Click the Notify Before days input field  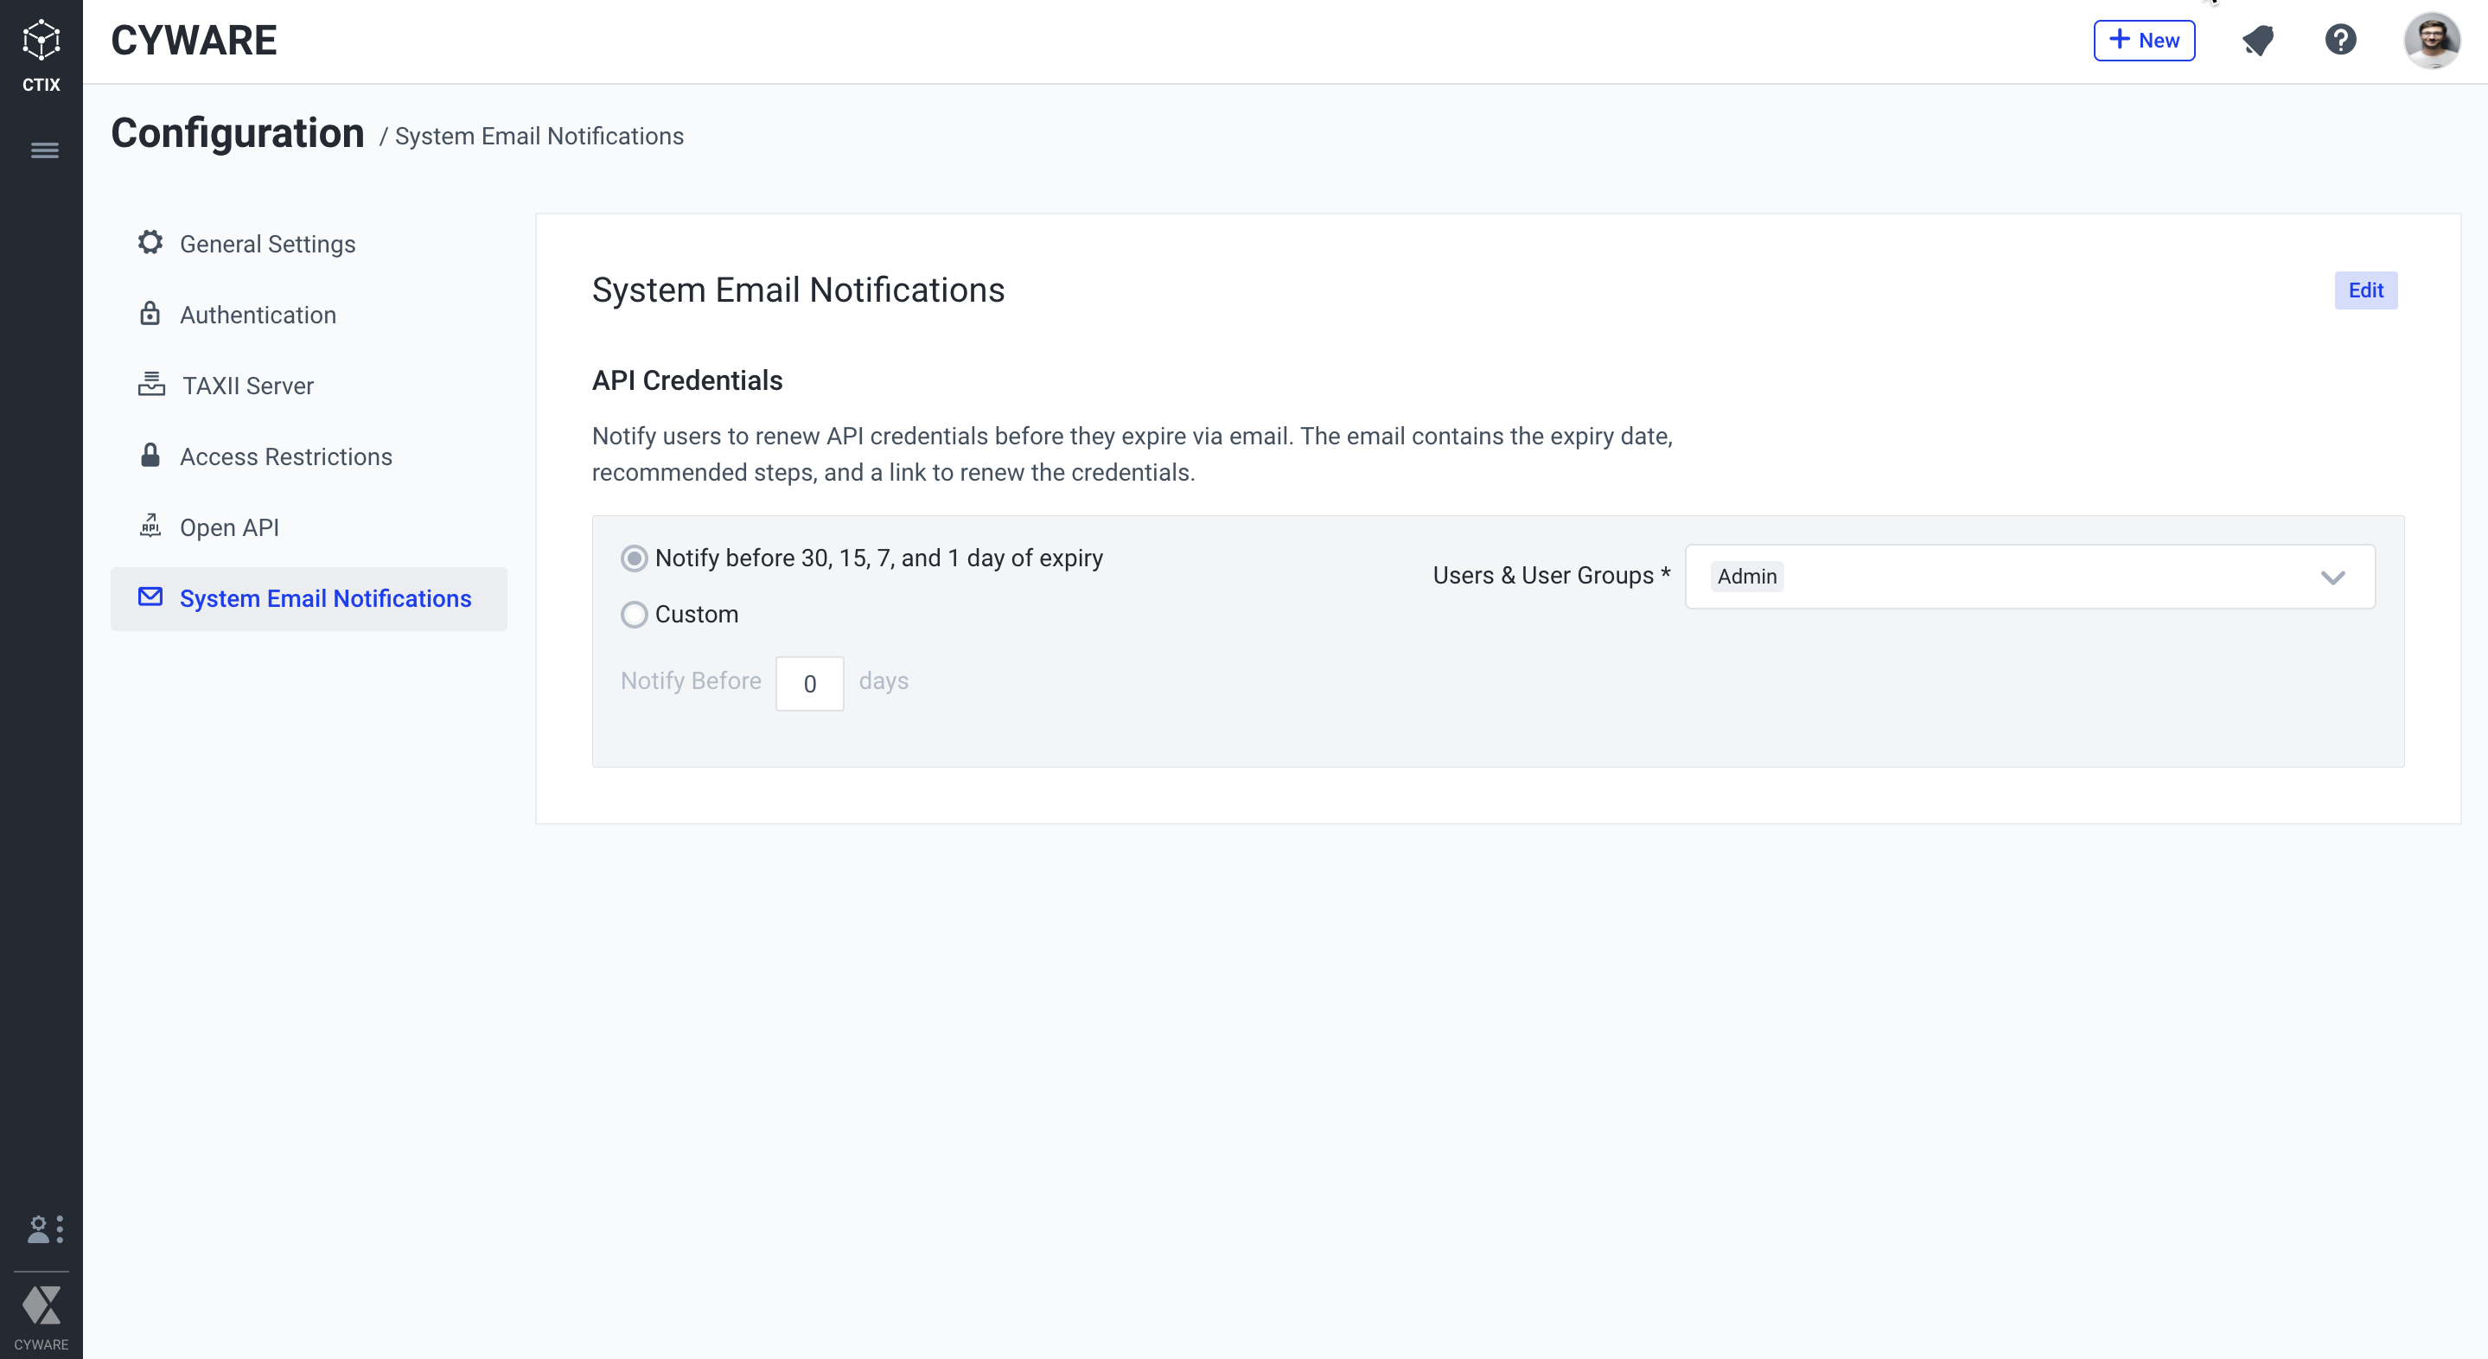coord(809,684)
